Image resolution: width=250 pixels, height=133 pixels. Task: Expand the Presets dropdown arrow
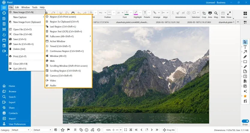tap(149, 13)
